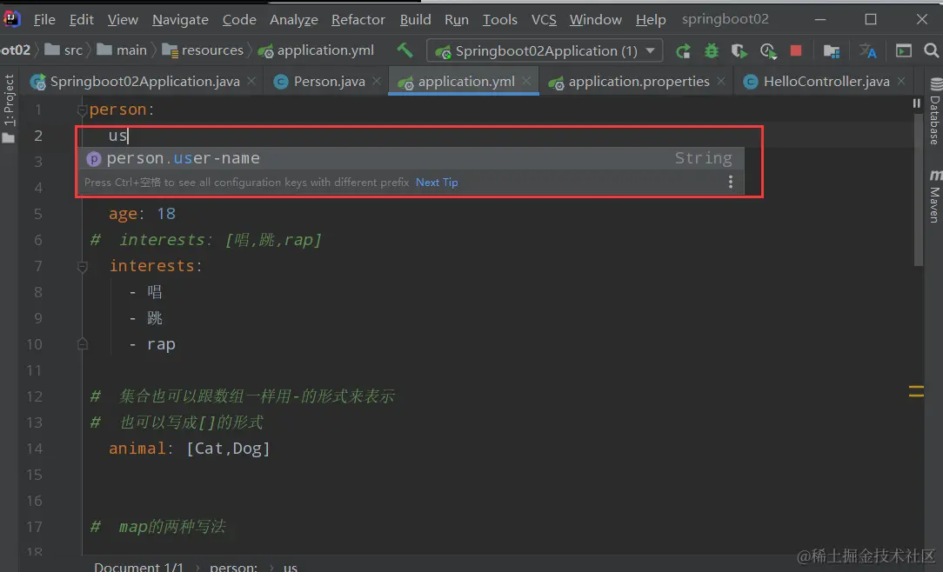The image size is (943, 572).
Task: Click the us breadcrumb at editor bottom
Action: 291,567
